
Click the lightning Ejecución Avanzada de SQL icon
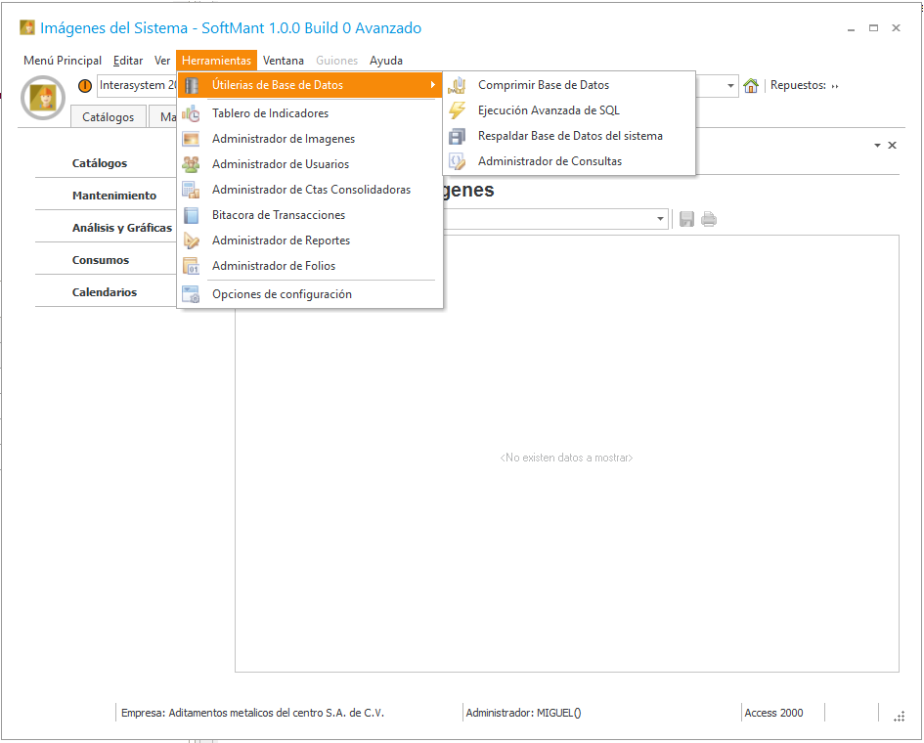457,111
